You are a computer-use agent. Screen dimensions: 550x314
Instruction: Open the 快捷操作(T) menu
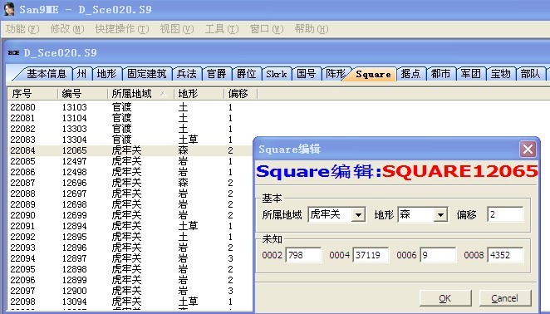click(x=122, y=29)
